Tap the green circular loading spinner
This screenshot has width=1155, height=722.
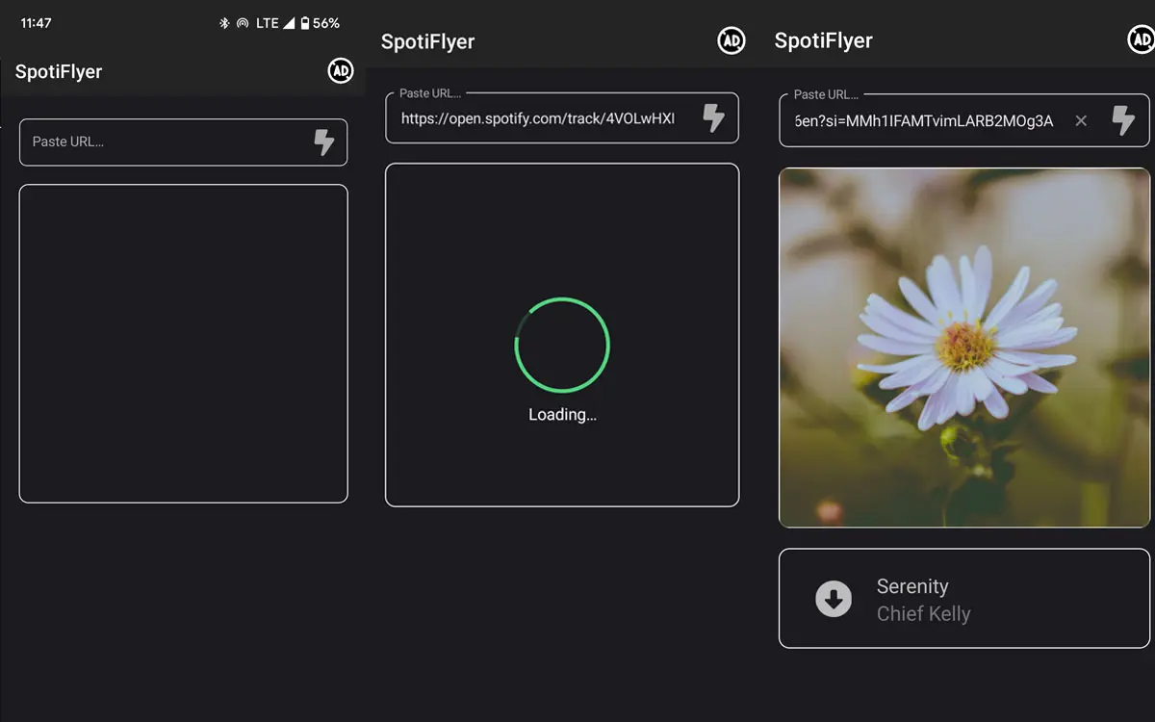point(562,345)
